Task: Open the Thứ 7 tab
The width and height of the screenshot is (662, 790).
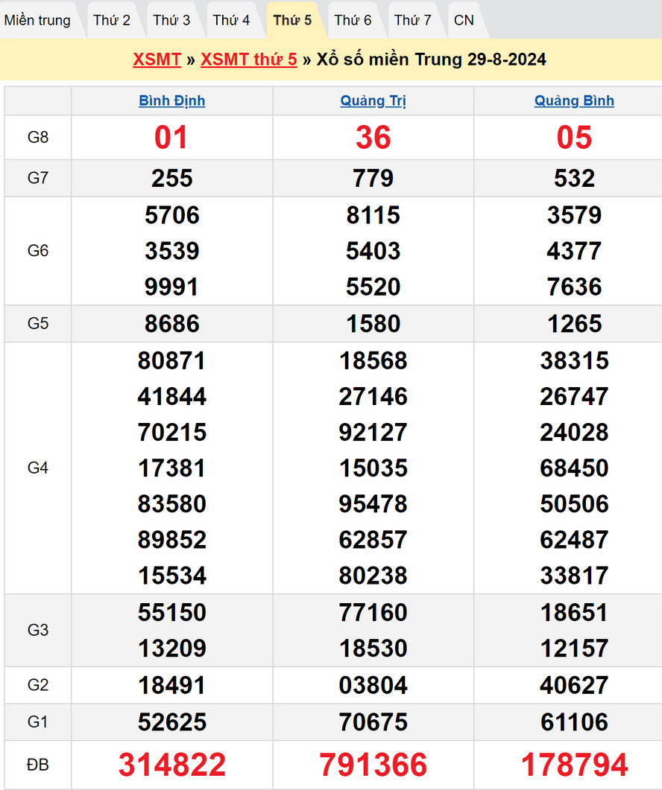Action: tap(412, 20)
